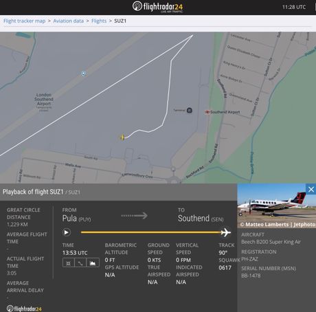Open the Aviation data breadcrumb link
This screenshot has height=312, width=316.
click(68, 21)
